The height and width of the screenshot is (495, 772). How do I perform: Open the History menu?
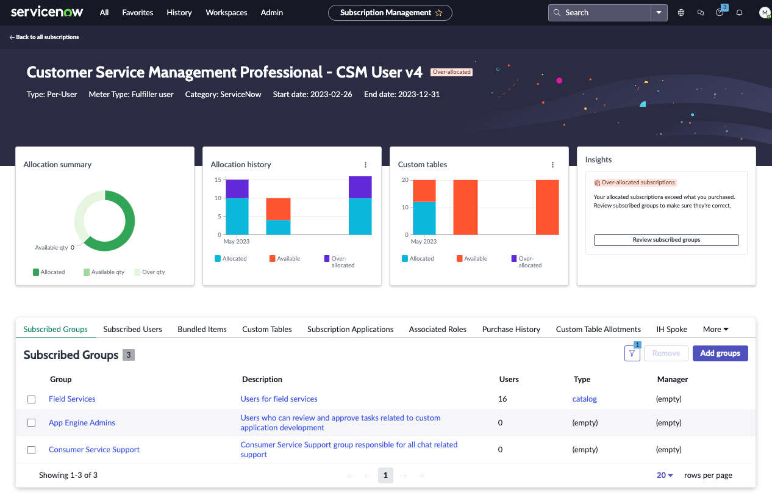179,12
